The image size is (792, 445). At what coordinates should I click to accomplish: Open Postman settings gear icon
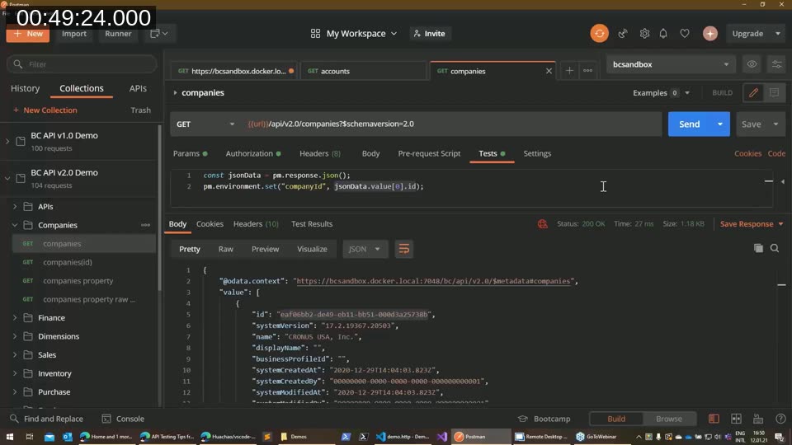(x=644, y=33)
